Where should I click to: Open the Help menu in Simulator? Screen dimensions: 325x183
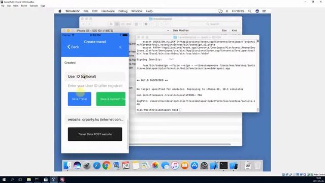pyautogui.click(x=149, y=11)
